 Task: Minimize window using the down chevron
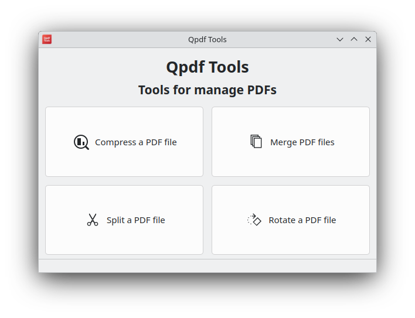(340, 39)
